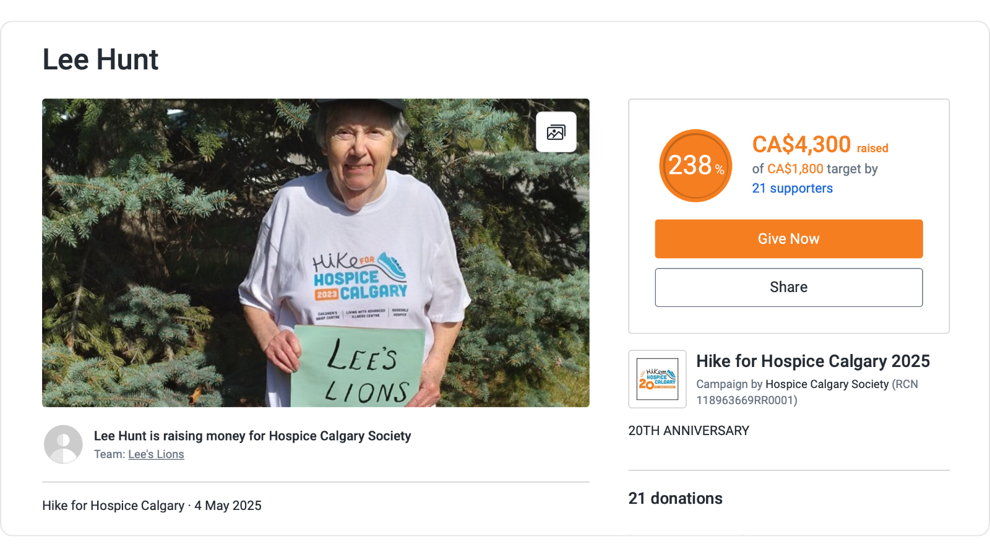This screenshot has width=990, height=557.
Task: Click the 20TH ANNIVERSARY label
Action: point(689,431)
